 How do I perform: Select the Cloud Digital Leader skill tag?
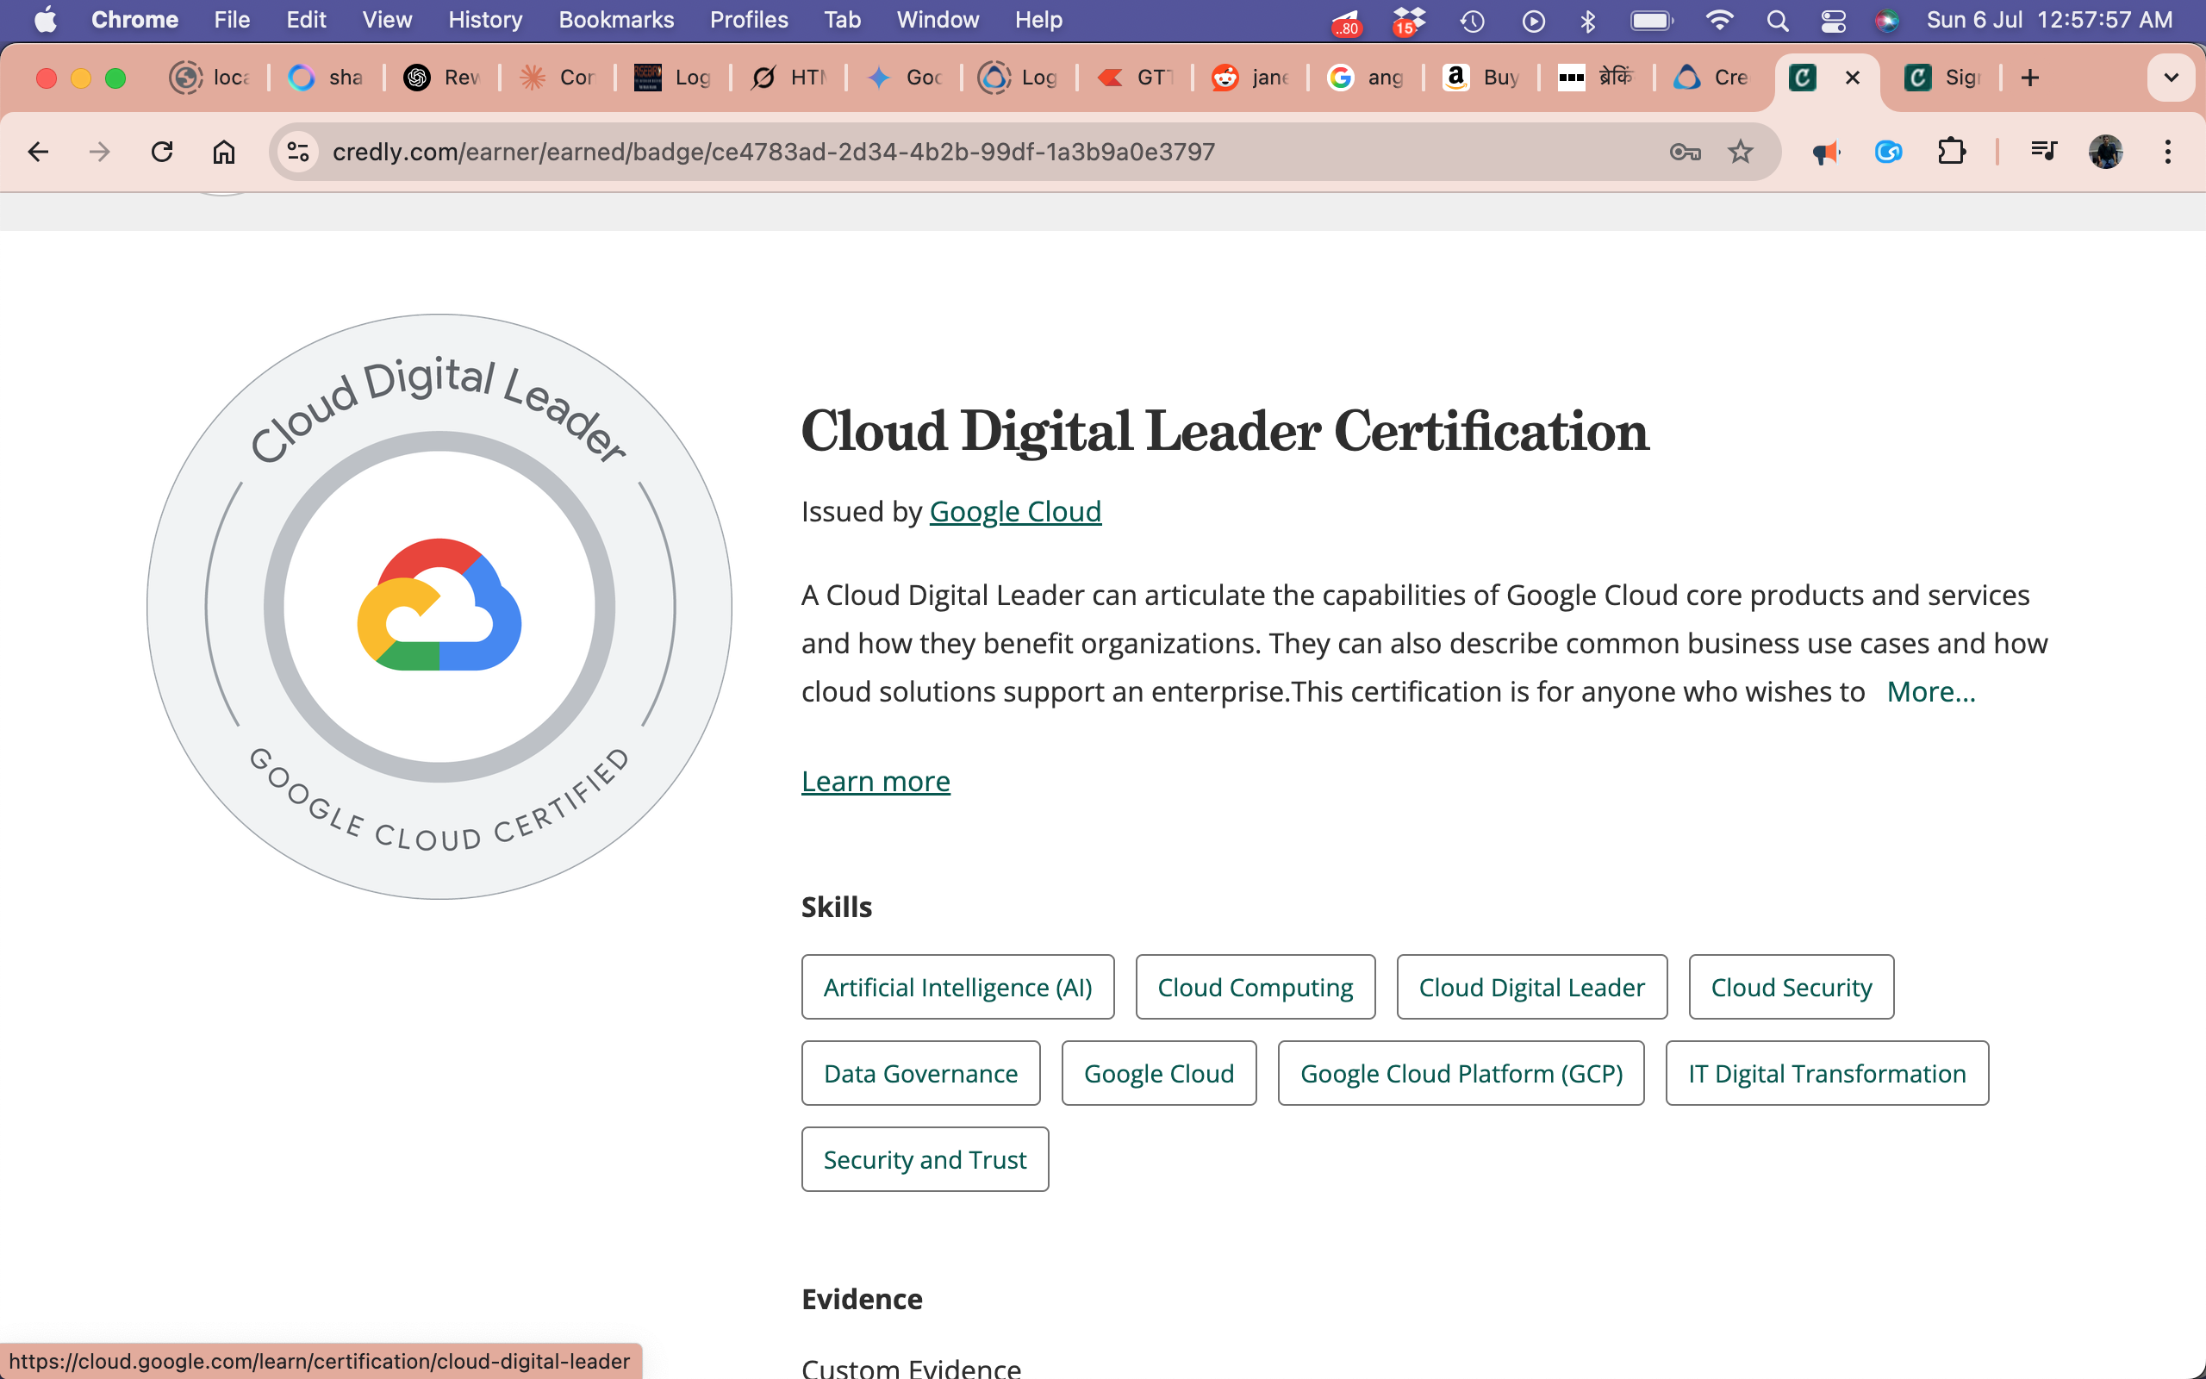tap(1531, 987)
